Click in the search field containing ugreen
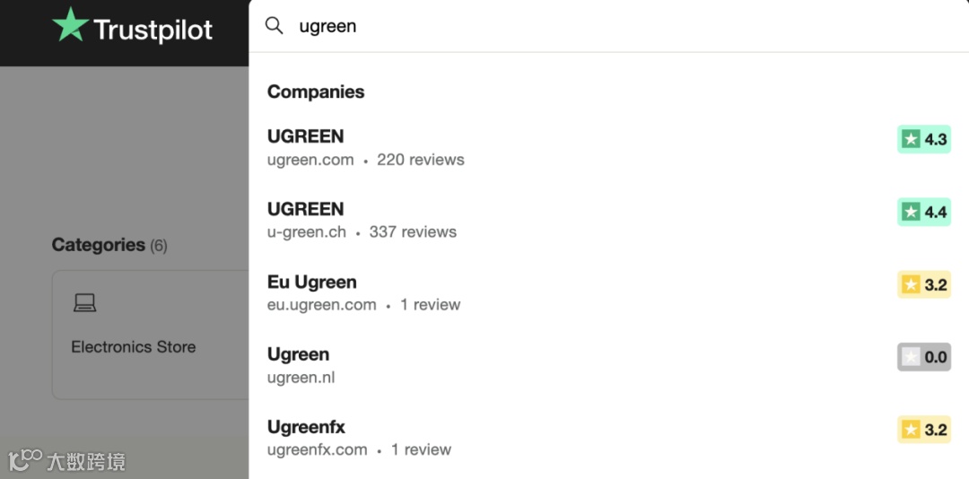The width and height of the screenshot is (969, 479). tap(608, 26)
